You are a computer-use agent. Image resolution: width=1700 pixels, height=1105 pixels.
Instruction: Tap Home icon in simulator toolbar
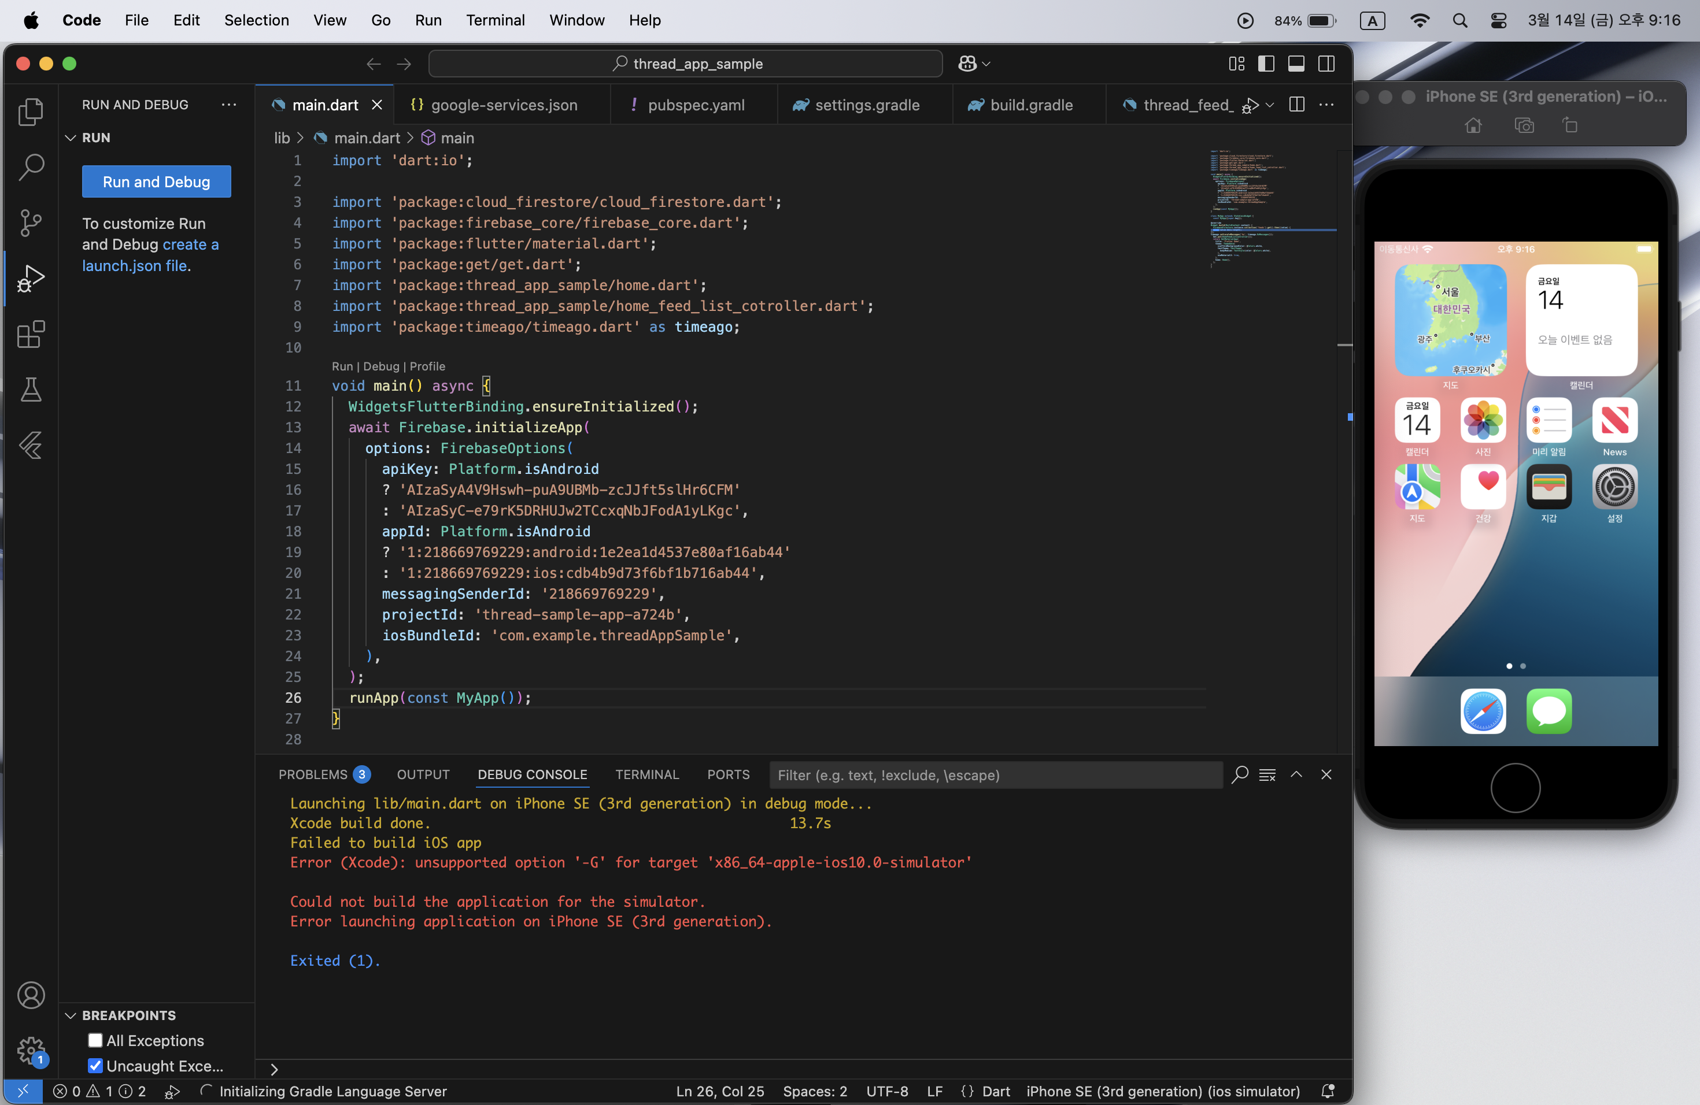tap(1473, 125)
